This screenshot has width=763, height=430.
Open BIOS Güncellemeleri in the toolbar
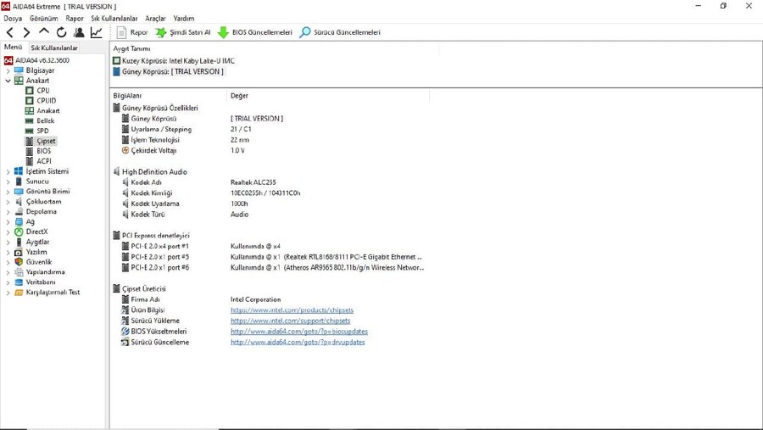(254, 32)
